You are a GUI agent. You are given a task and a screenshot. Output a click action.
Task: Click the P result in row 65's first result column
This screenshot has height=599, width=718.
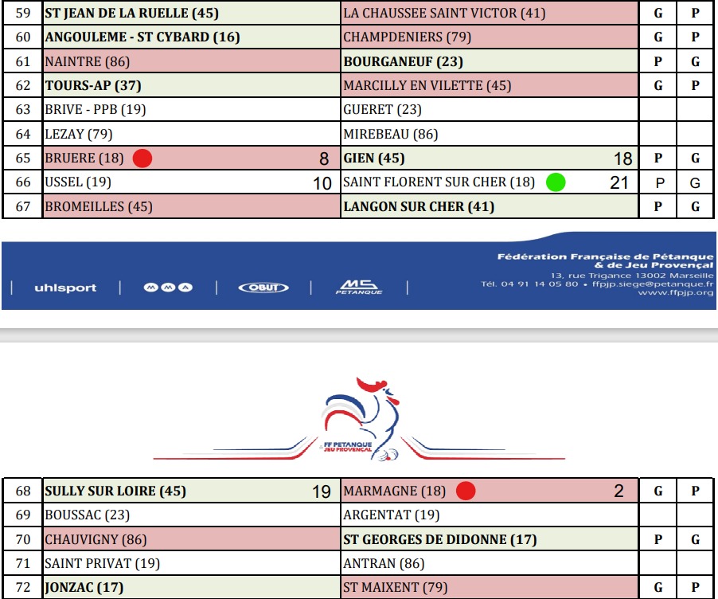pyautogui.click(x=658, y=159)
